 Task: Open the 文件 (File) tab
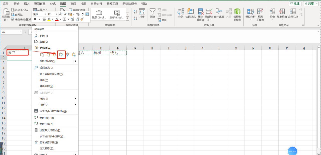click(x=6, y=4)
